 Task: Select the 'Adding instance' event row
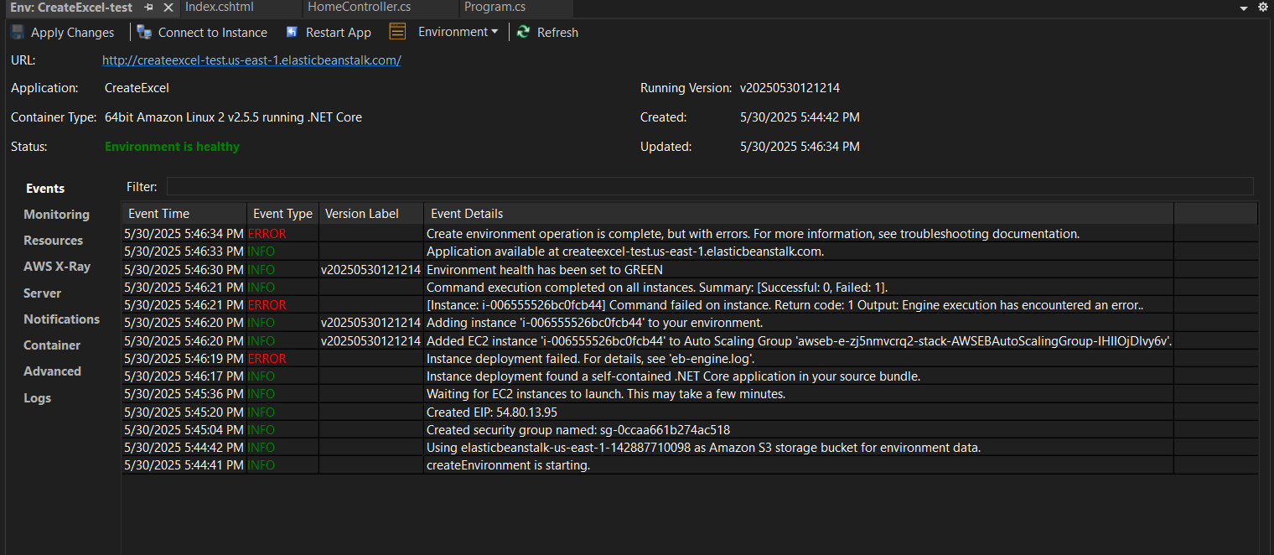coord(690,323)
